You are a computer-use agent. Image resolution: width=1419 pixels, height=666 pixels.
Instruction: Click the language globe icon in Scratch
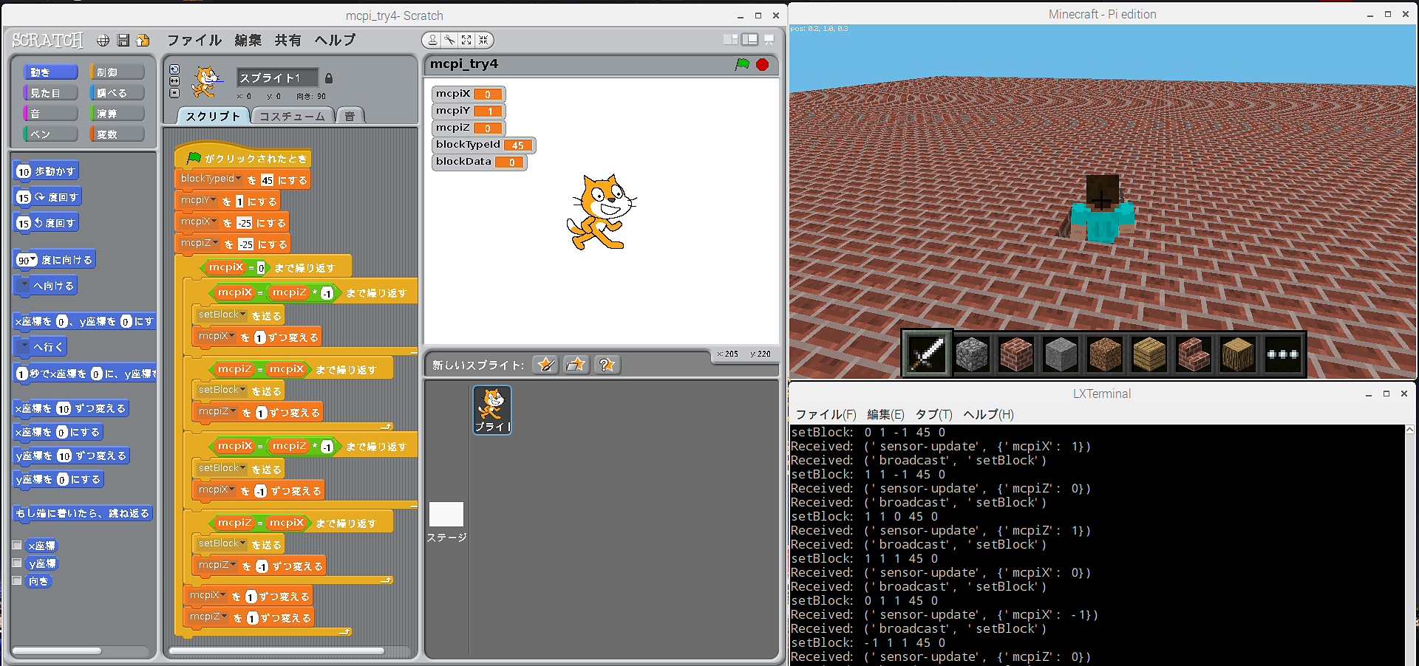[103, 41]
